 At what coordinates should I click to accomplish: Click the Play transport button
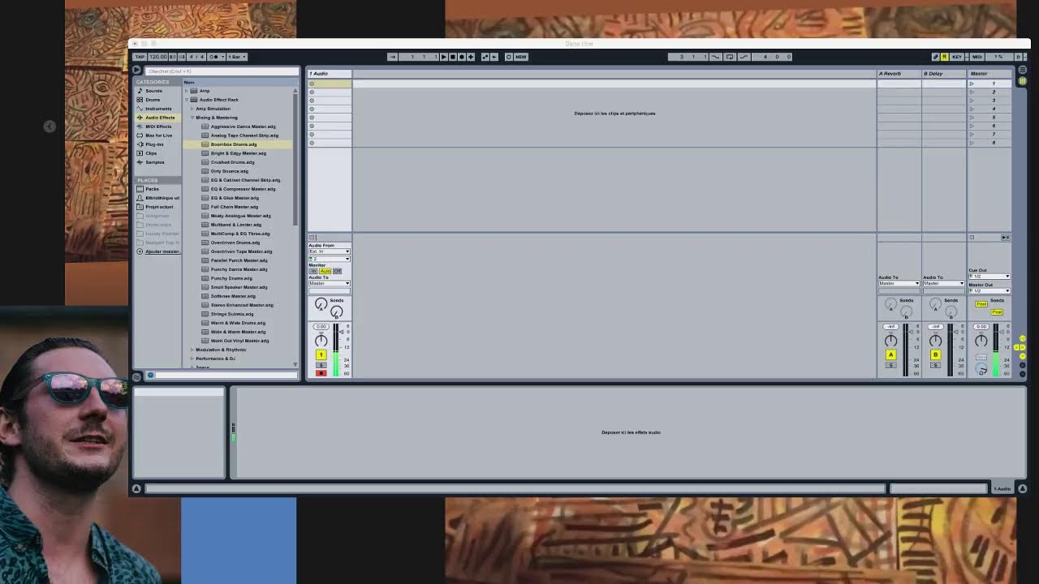(x=443, y=57)
